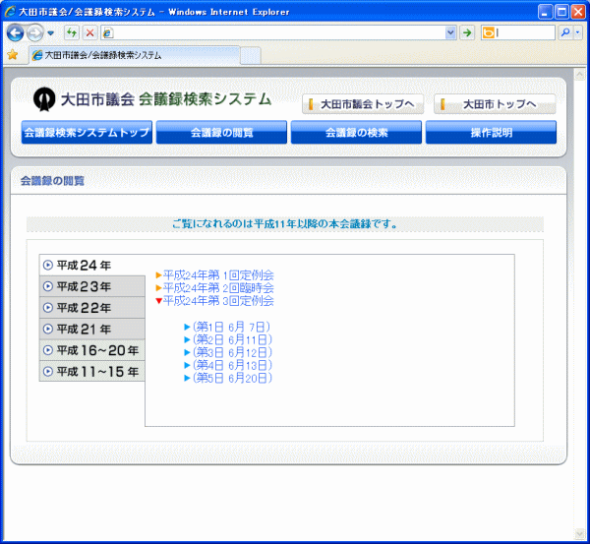This screenshot has width=590, height=544.
Task: Select the 平成16~20年 year tab
Action: coord(92,350)
